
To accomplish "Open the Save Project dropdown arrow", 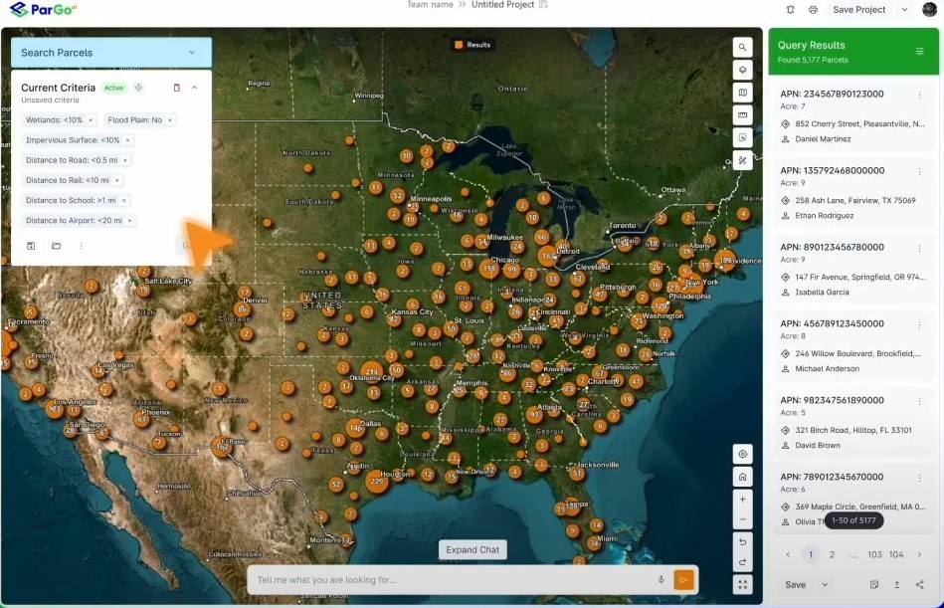I will 904,10.
